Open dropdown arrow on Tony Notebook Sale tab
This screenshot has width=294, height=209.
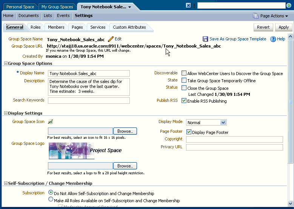click(x=129, y=7)
